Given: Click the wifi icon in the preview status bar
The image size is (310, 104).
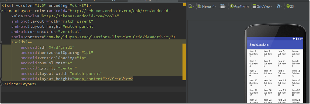Looking at the screenshot, I should (294, 39).
